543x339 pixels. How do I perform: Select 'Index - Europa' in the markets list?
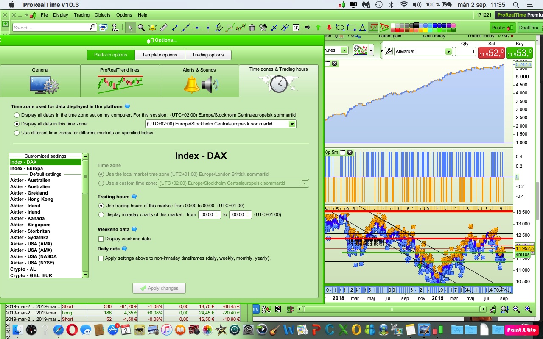(x=45, y=168)
